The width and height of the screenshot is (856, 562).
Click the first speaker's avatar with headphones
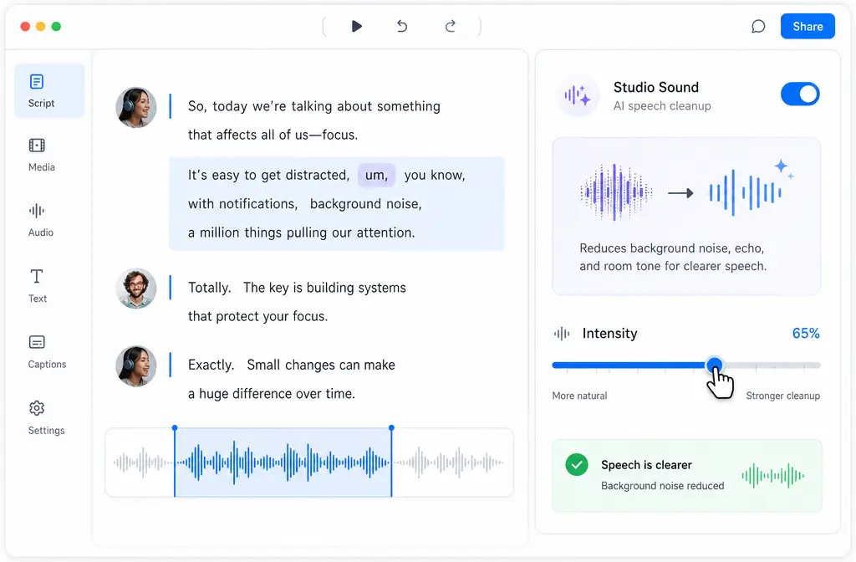[136, 107]
